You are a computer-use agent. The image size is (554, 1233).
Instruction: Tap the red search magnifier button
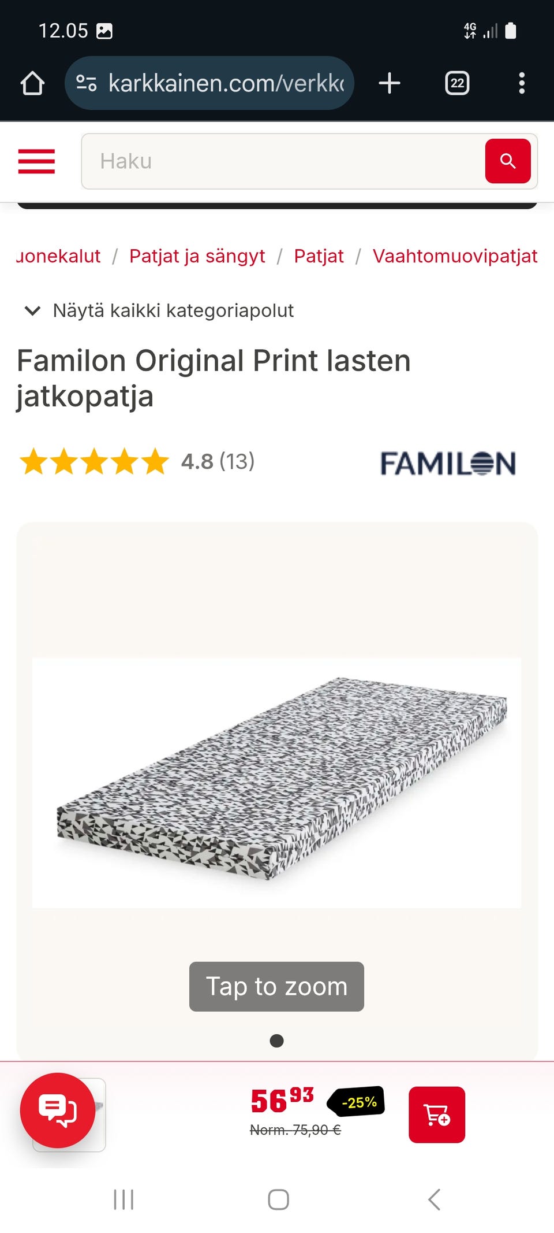(508, 161)
